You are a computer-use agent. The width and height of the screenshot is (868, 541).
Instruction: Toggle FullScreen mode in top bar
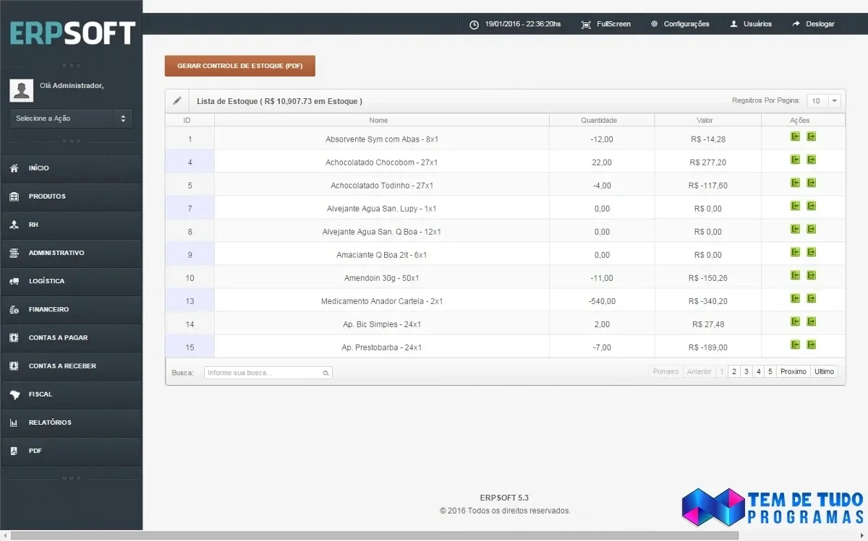pyautogui.click(x=606, y=24)
